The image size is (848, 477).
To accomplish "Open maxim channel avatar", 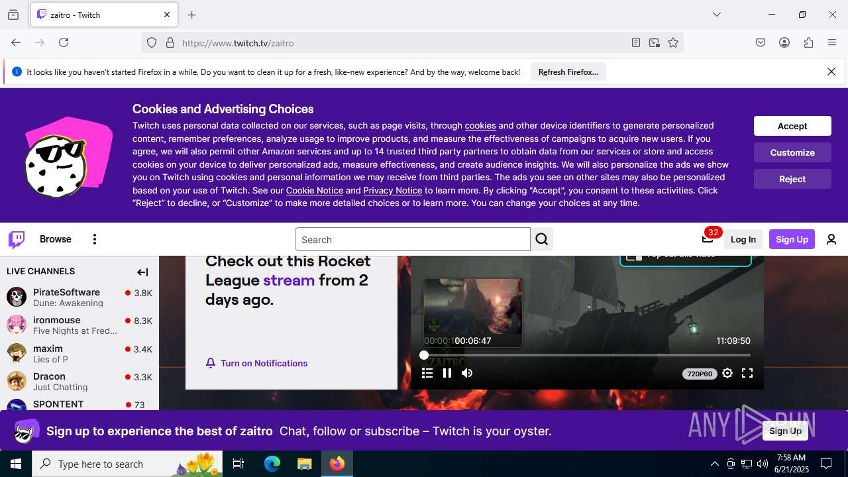I will 17,353.
